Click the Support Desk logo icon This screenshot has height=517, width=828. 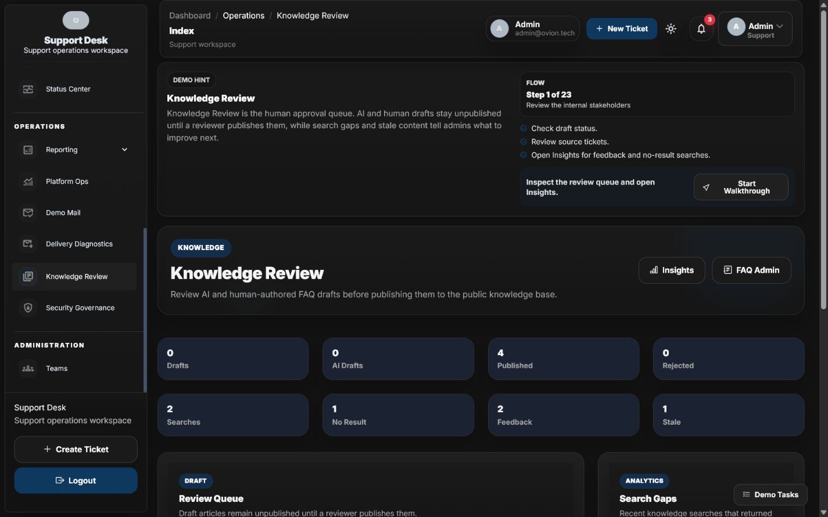(x=76, y=20)
